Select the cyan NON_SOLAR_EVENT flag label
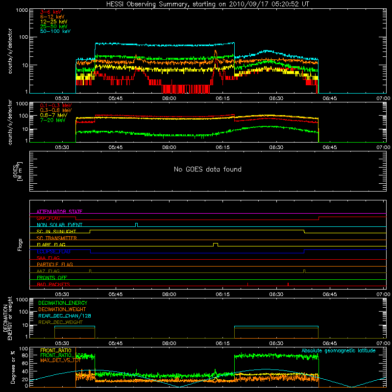 (59, 225)
